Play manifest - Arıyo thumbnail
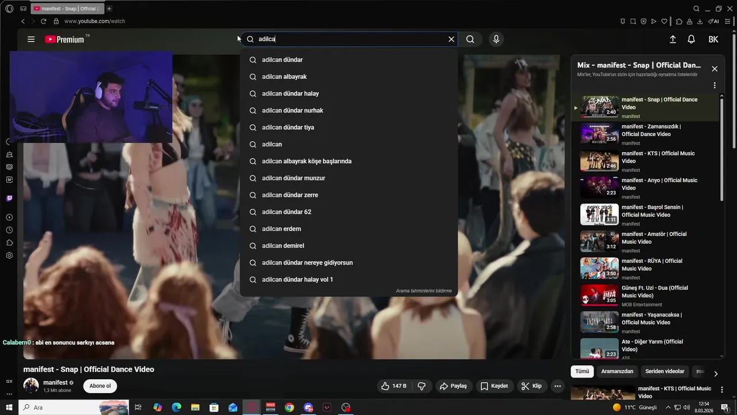 tap(599, 187)
